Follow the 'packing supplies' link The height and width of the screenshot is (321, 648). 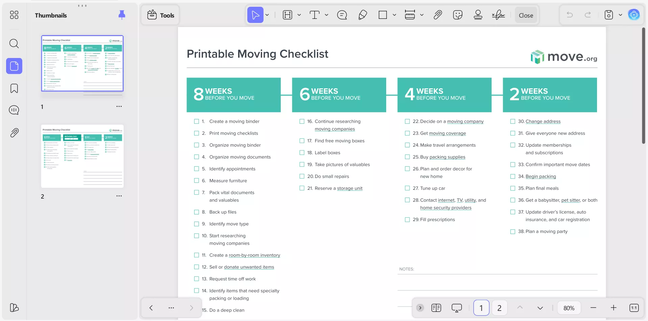[447, 157]
